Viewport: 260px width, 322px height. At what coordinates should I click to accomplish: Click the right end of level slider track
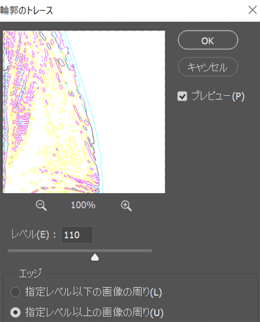coord(151,250)
